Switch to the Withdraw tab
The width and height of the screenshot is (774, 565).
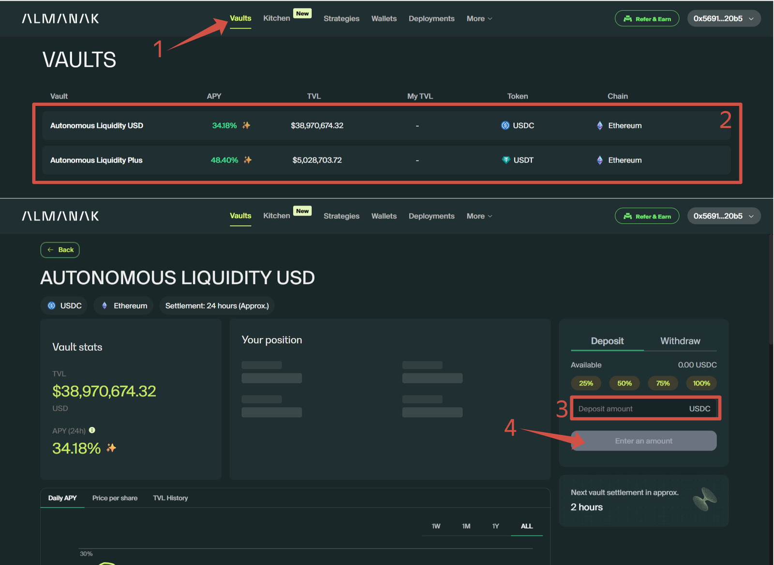[680, 341]
